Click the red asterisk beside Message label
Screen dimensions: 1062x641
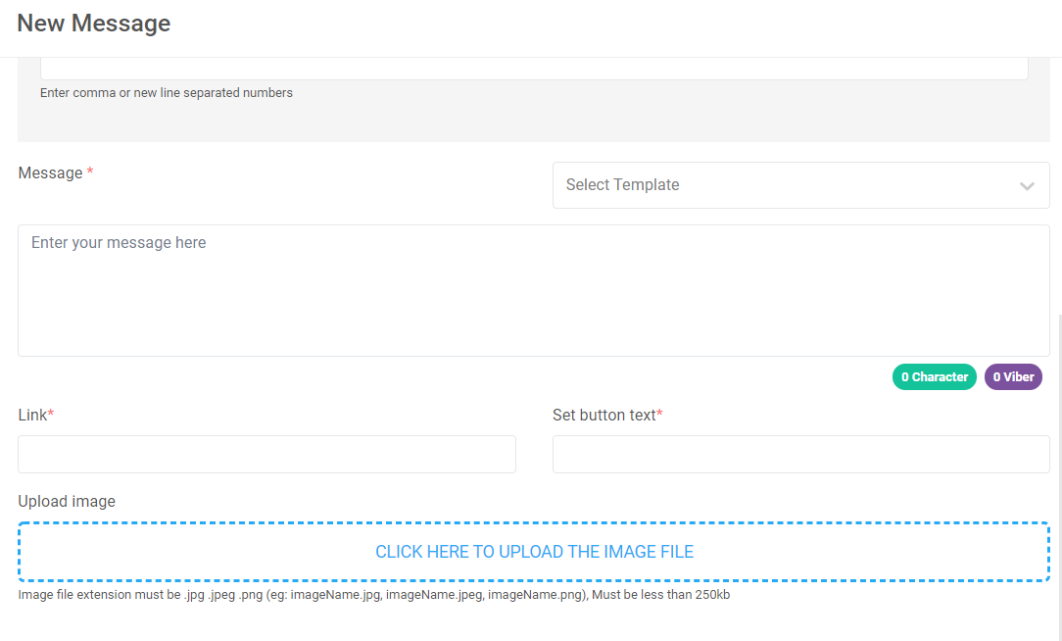(90, 173)
